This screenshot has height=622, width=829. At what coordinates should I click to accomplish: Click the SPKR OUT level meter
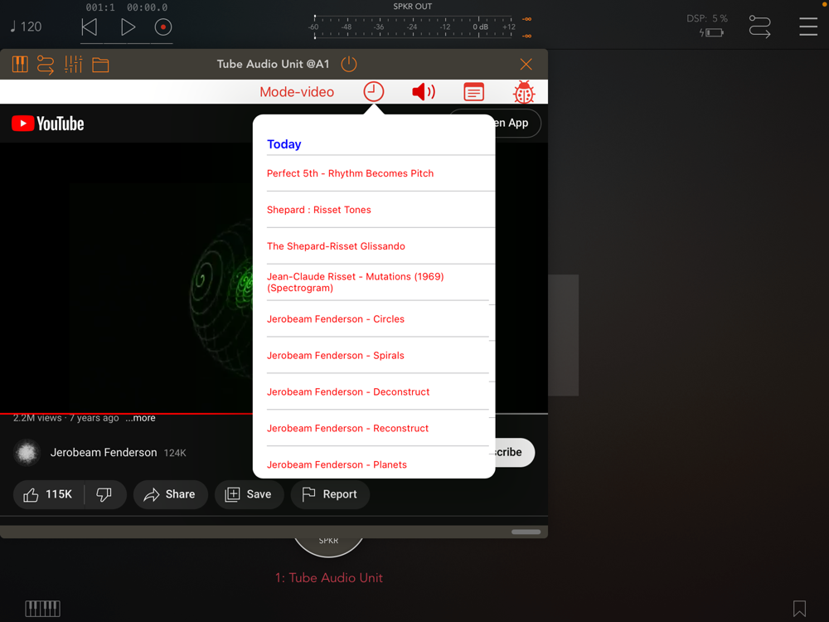(413, 27)
